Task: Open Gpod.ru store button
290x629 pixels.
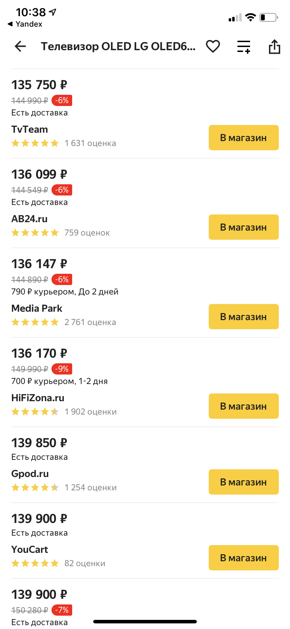Action: coord(243,482)
